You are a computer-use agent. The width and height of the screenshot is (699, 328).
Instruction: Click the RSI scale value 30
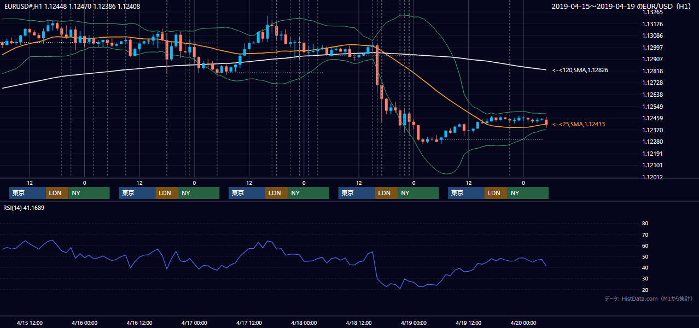pos(645,279)
